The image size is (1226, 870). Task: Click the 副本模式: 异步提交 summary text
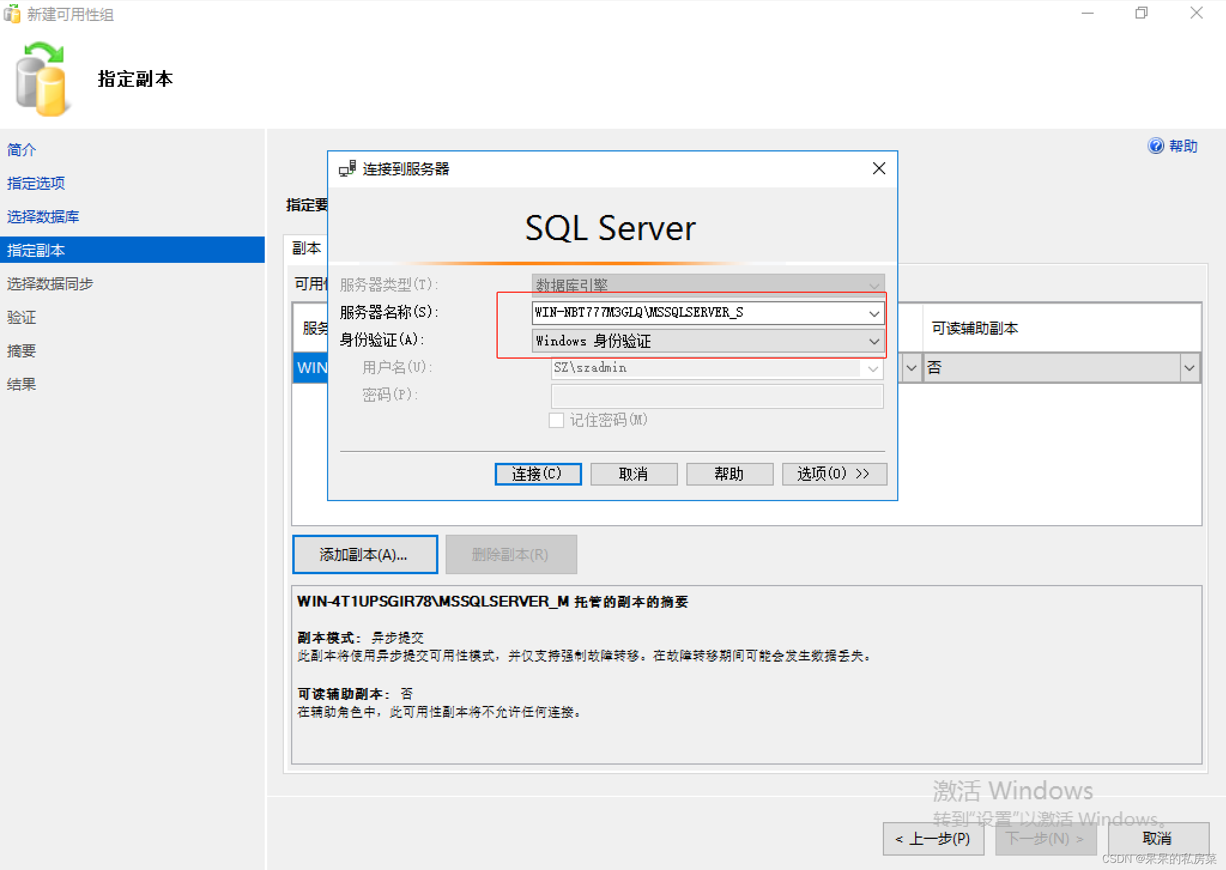click(x=361, y=638)
